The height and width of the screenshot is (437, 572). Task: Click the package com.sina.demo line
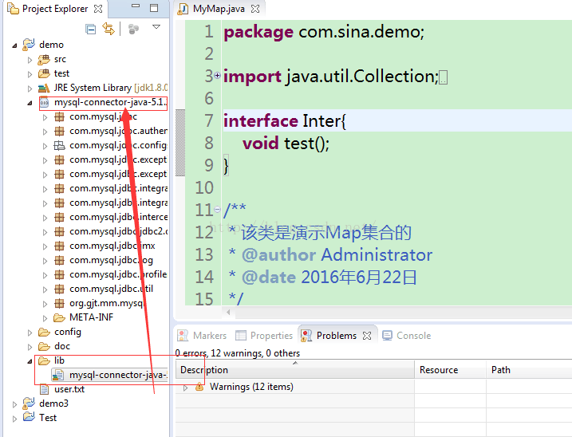[x=324, y=32]
